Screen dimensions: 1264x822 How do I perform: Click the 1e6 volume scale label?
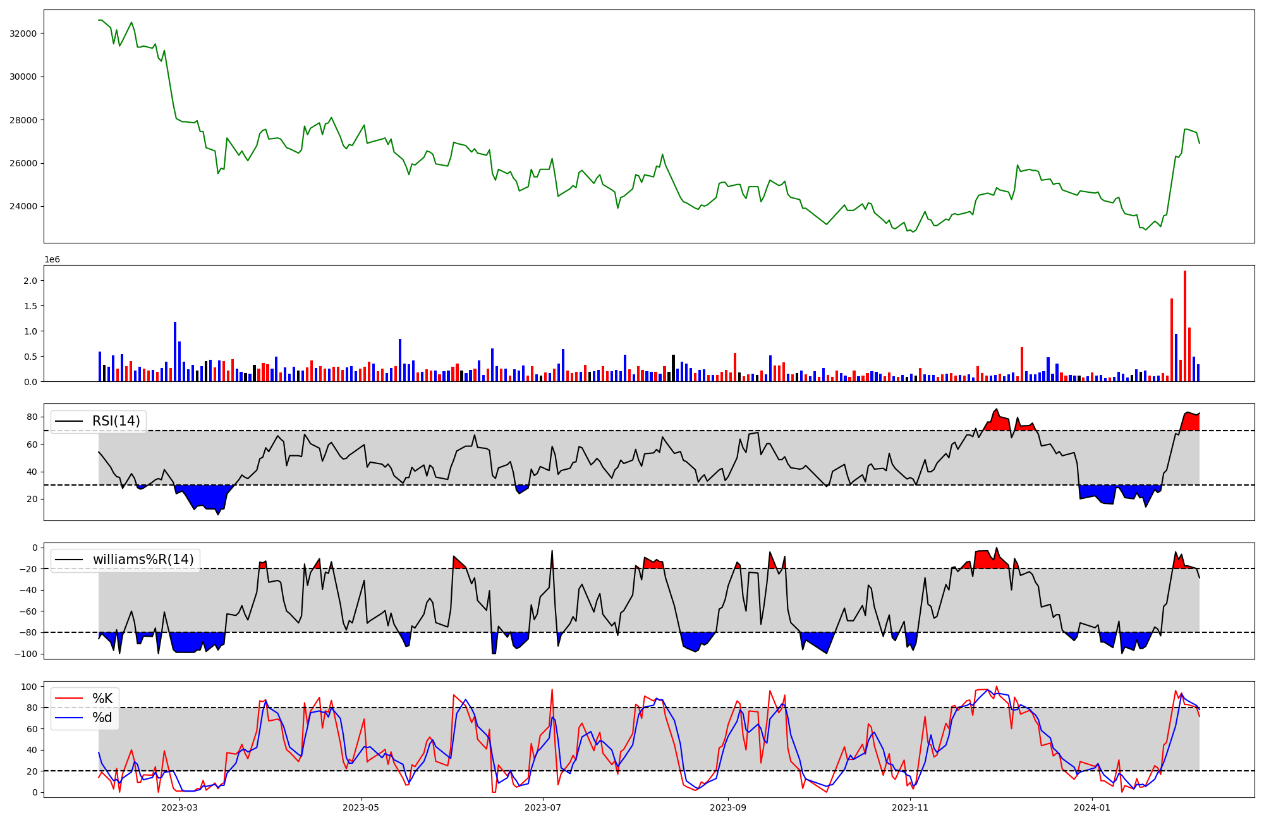[x=52, y=260]
